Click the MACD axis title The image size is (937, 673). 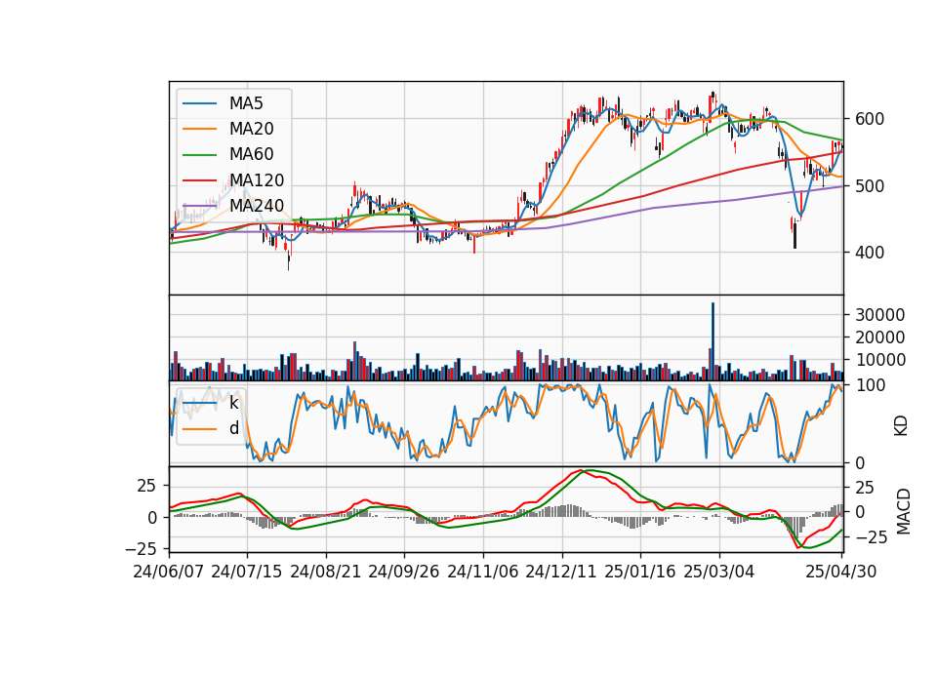903,511
